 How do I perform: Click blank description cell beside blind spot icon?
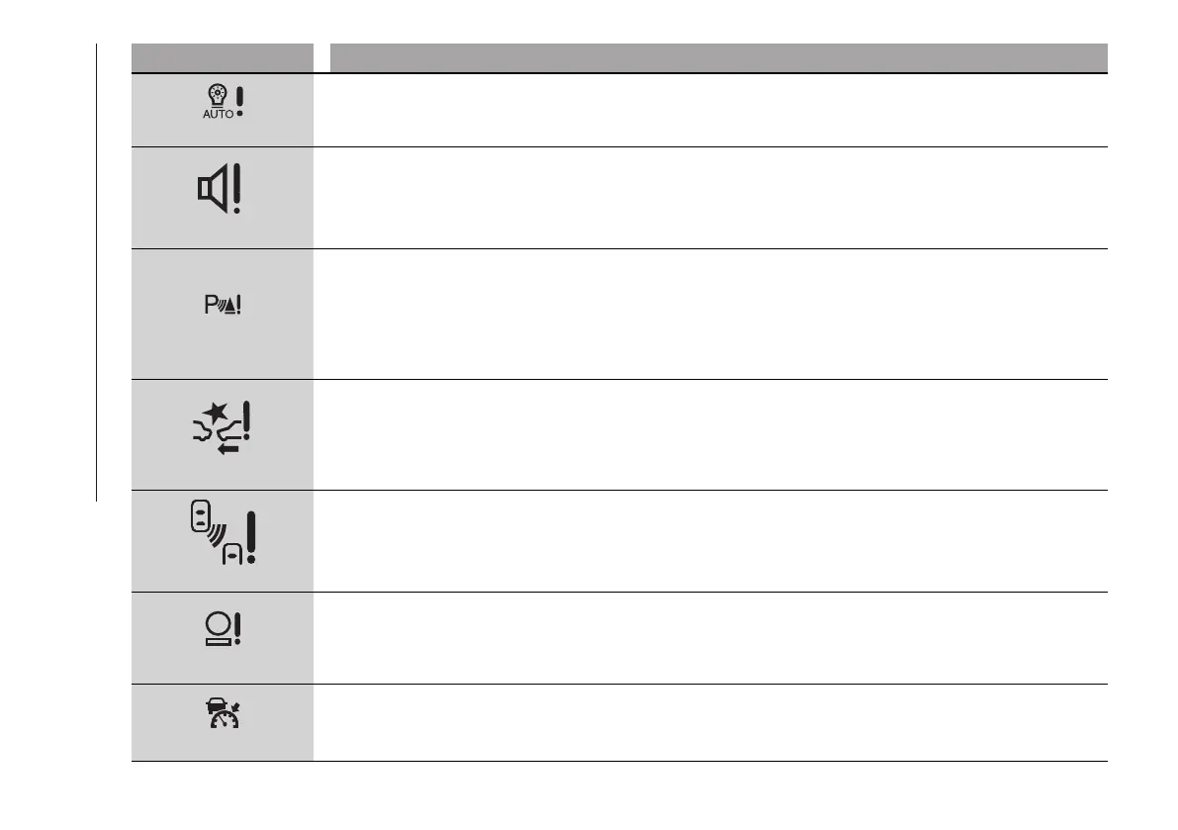pyautogui.click(x=710, y=541)
